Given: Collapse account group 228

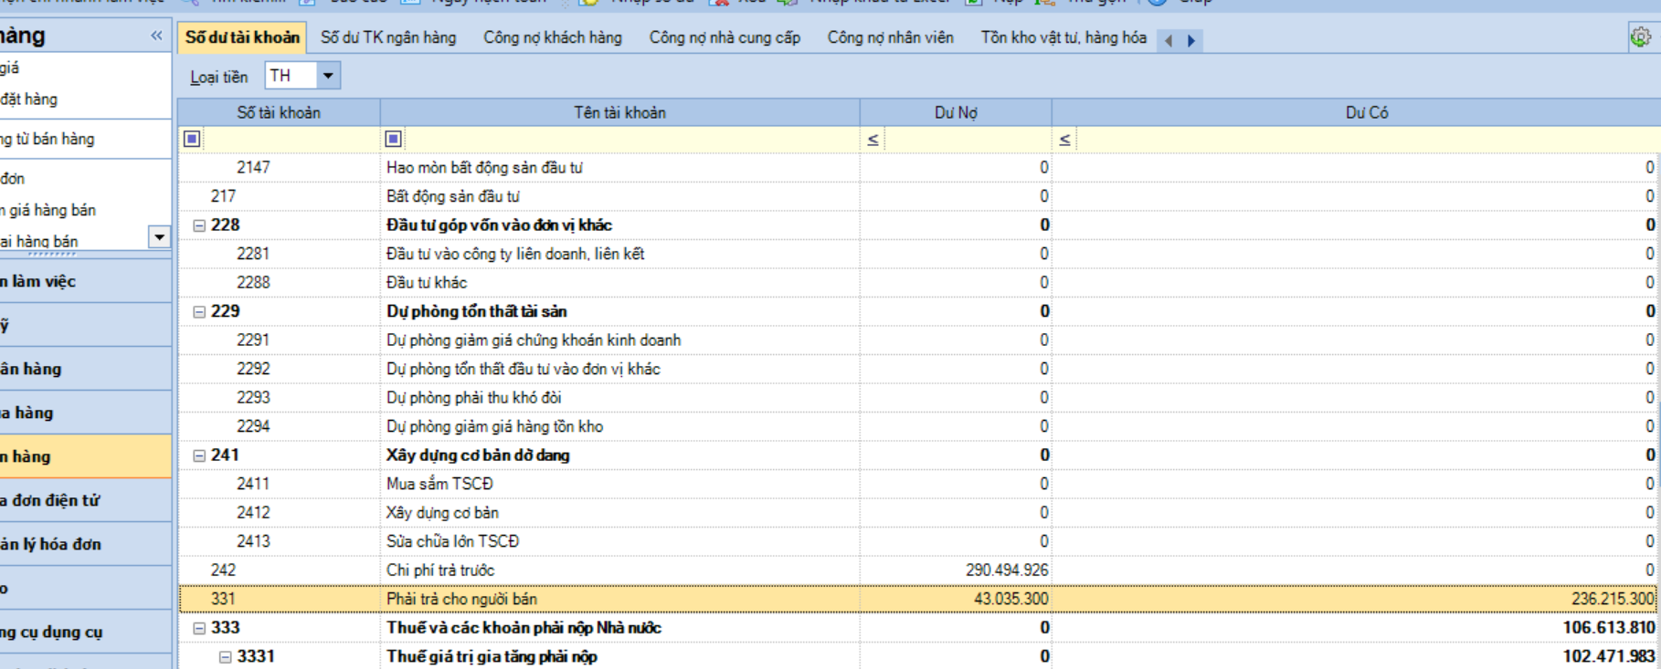Looking at the screenshot, I should 199,225.
